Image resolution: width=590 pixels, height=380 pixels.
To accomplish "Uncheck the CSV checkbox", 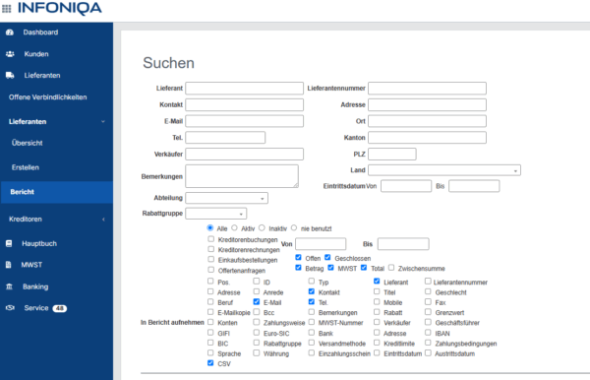I will pyautogui.click(x=210, y=363).
